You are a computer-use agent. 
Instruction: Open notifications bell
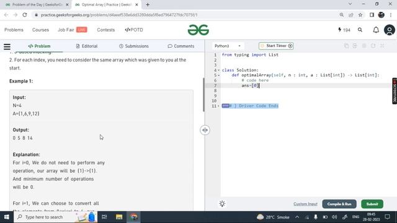pyautogui.click(x=376, y=30)
